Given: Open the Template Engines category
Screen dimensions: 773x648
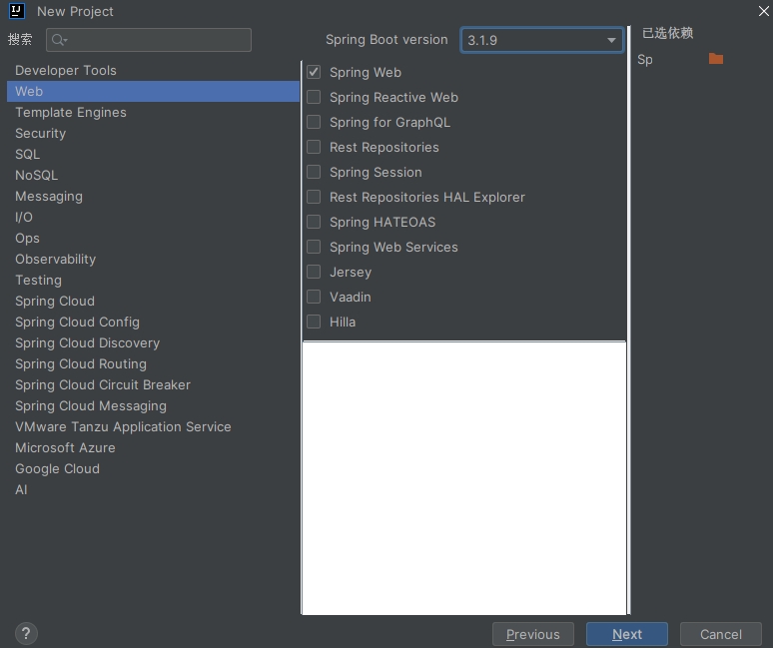Looking at the screenshot, I should point(153,113).
